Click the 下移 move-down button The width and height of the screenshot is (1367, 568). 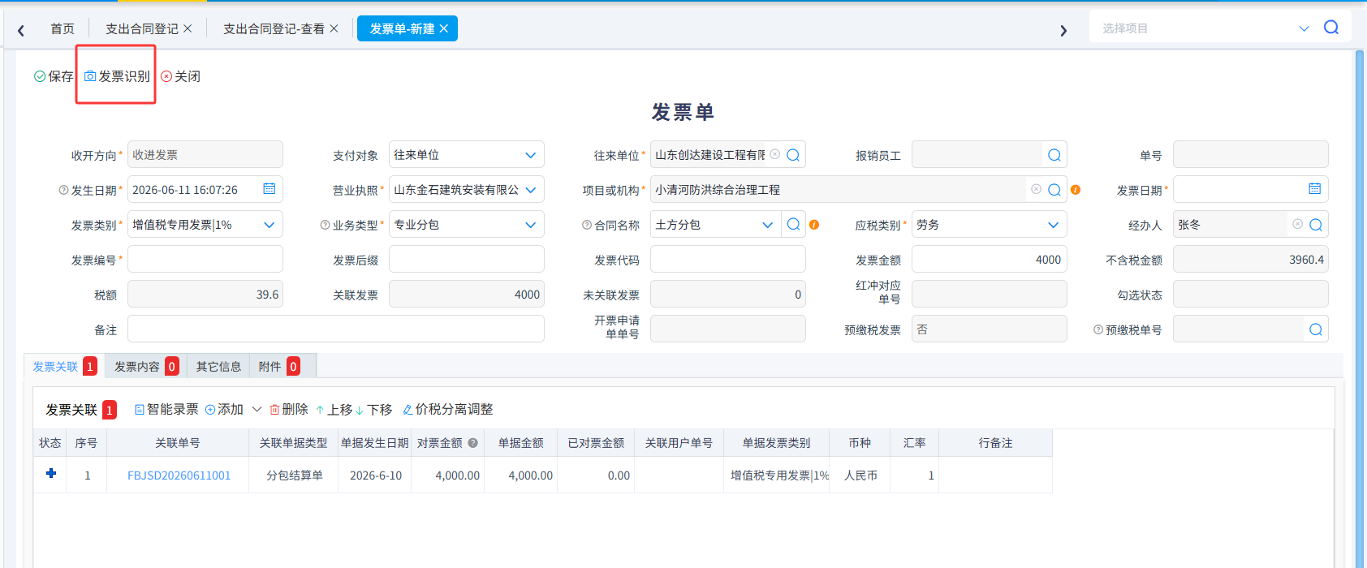[x=373, y=410]
